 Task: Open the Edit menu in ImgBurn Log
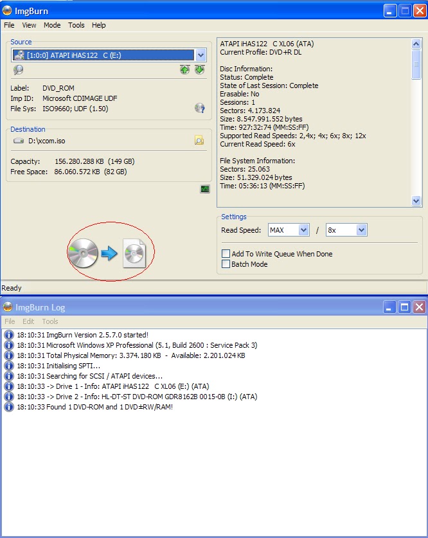tap(28, 321)
